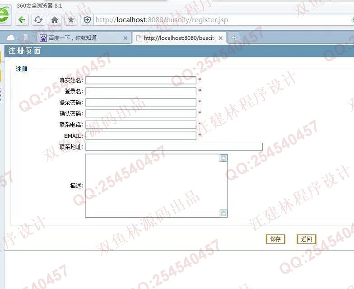Click the browser back arrow button

coord(22,20)
